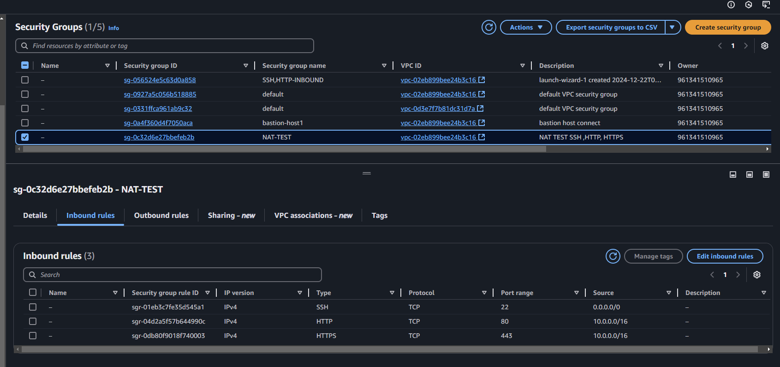Refresh the inbound rules table
The image size is (780, 367).
coord(613,256)
